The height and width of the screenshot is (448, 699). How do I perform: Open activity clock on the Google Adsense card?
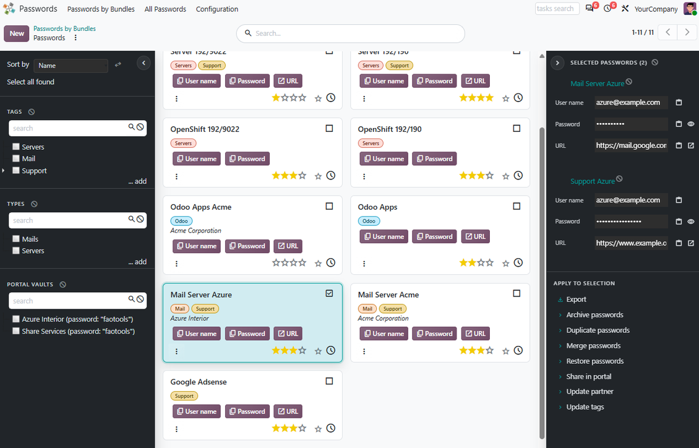(x=331, y=428)
